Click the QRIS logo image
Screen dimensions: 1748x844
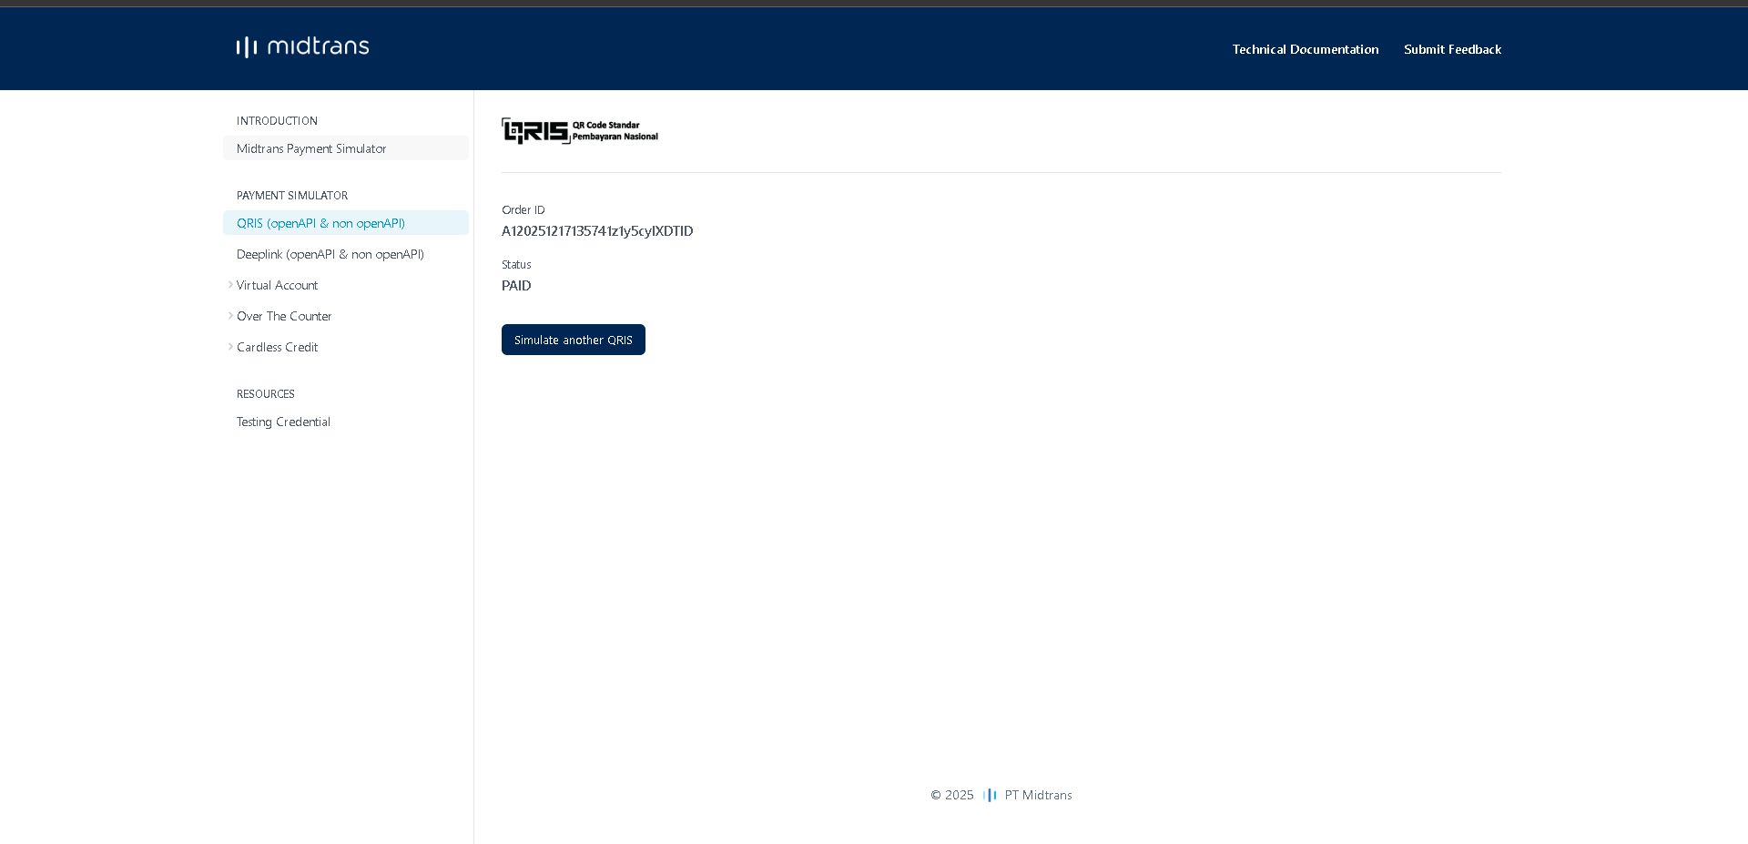(579, 131)
